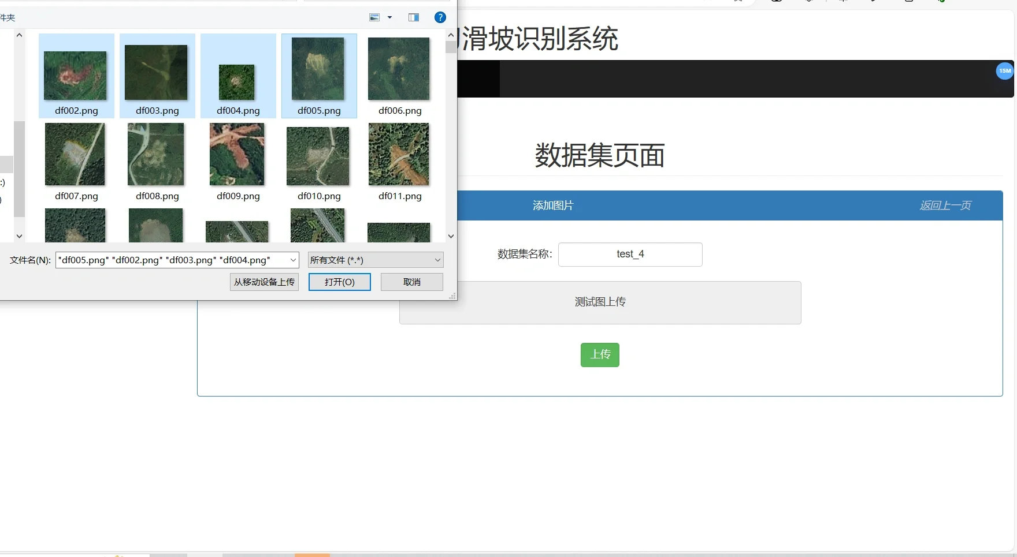The height and width of the screenshot is (557, 1017).
Task: Click the 打开(O) button
Action: (339, 282)
